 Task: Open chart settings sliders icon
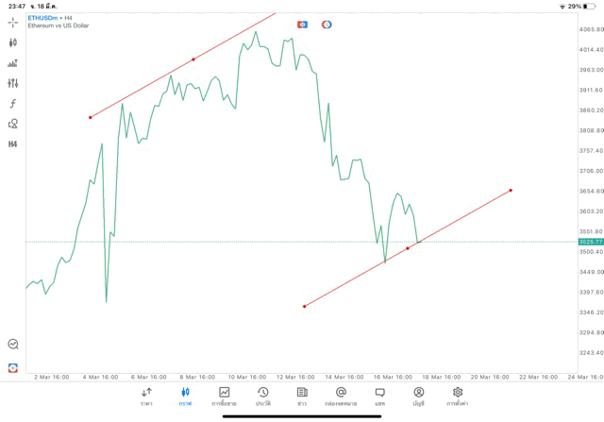[13, 83]
